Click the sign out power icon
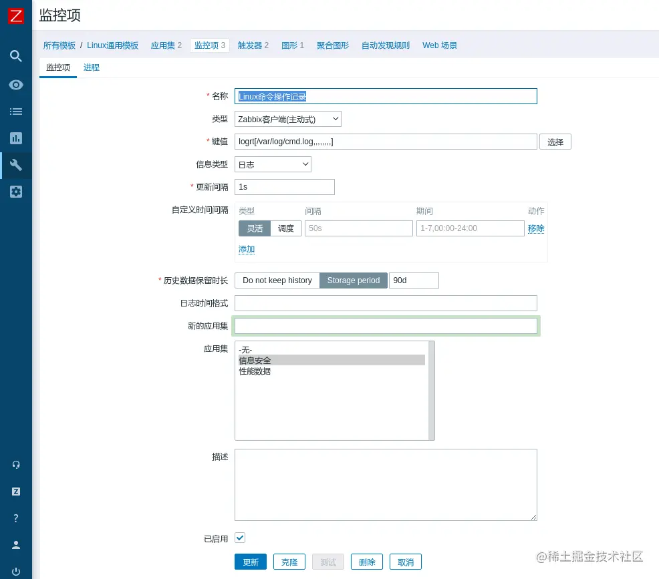This screenshot has width=659, height=579. coord(15,571)
